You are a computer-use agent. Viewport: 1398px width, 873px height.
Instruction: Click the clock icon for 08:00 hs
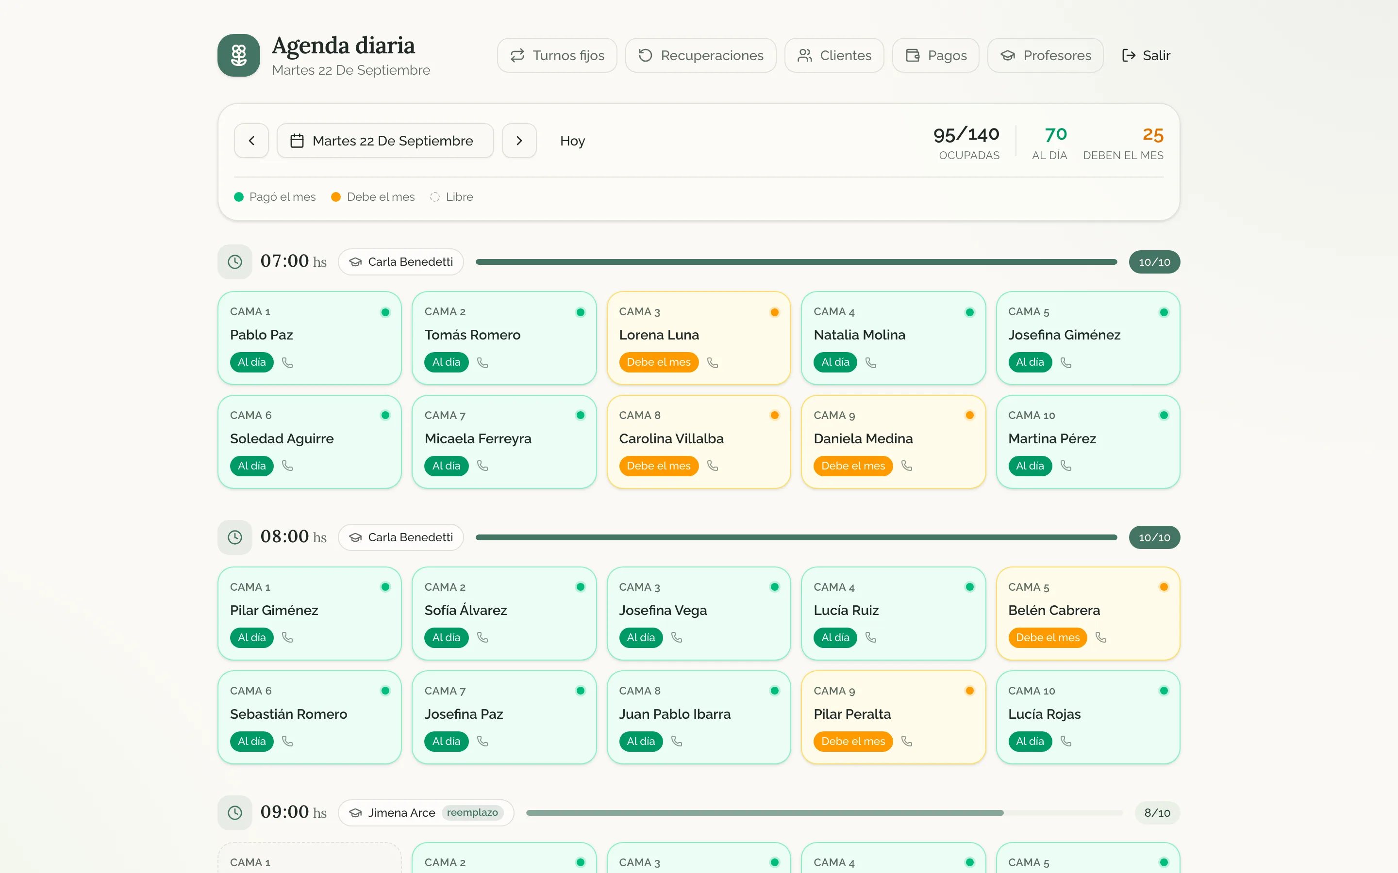click(234, 537)
